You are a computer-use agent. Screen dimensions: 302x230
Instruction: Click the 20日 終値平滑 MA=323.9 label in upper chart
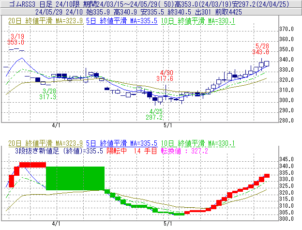click(x=45, y=21)
